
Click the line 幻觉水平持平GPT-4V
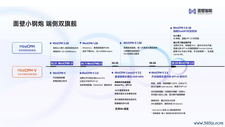(89, 81)
